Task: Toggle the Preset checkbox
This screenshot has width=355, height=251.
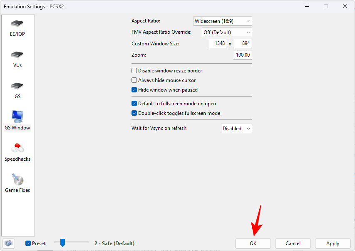Action: click(x=28, y=243)
